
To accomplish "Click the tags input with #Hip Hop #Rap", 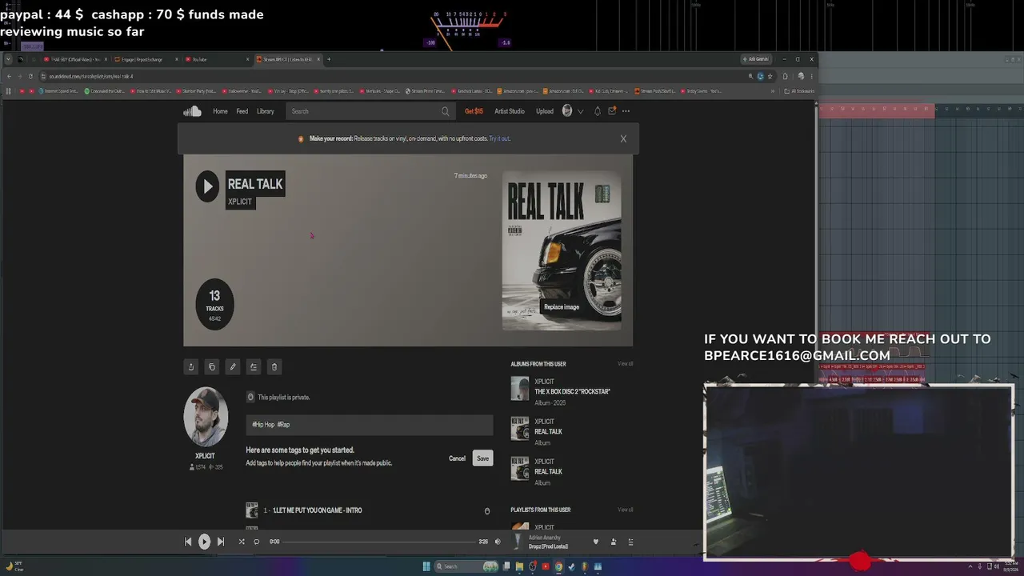I will (370, 425).
